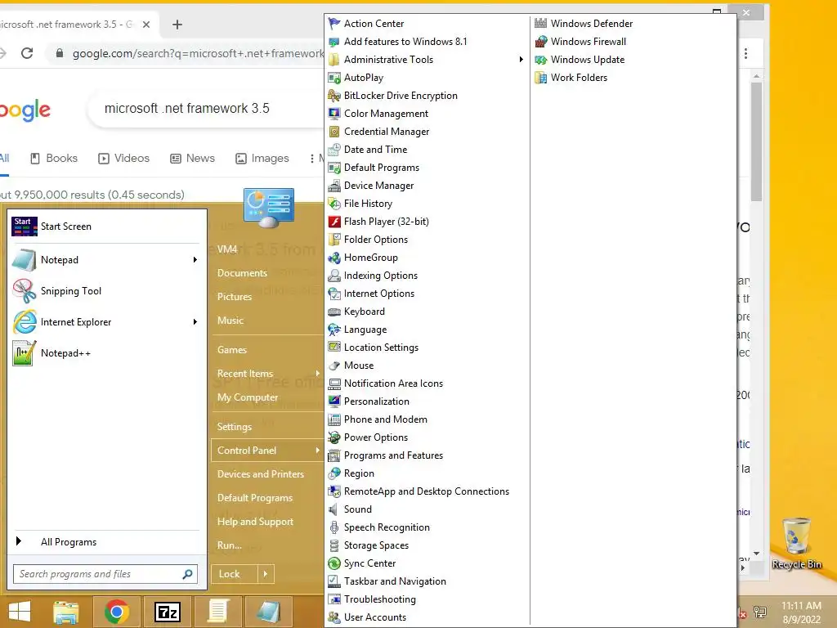Screen dimensions: 837x628
Task: Open the Flash Player (32-bit) icon
Action: [x=334, y=221]
